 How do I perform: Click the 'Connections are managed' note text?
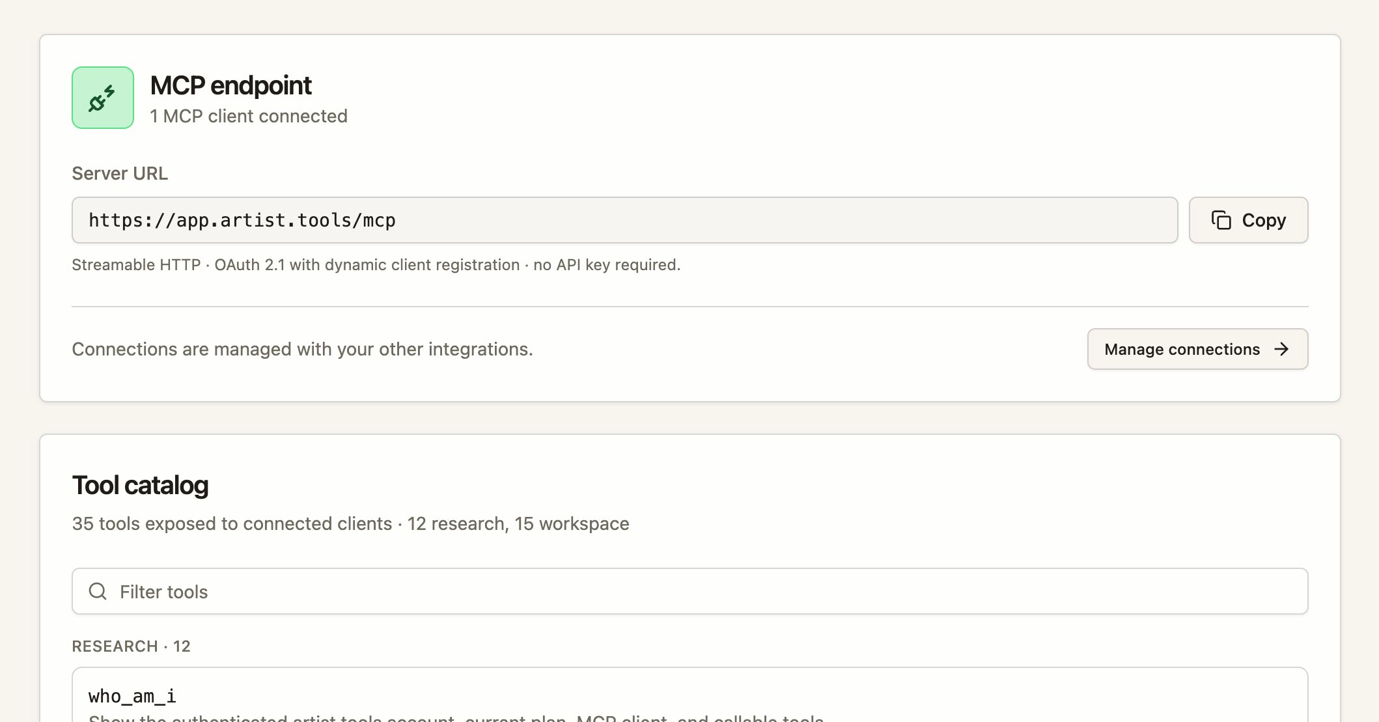302,349
